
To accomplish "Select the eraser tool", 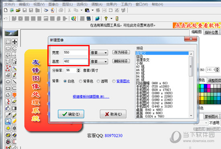I will [x=14, y=101].
